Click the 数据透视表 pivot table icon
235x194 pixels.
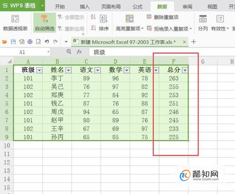tap(15, 19)
